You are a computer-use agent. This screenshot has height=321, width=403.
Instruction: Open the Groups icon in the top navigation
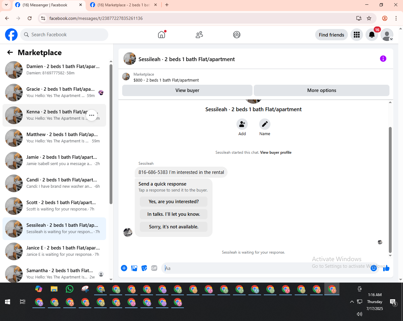click(237, 35)
